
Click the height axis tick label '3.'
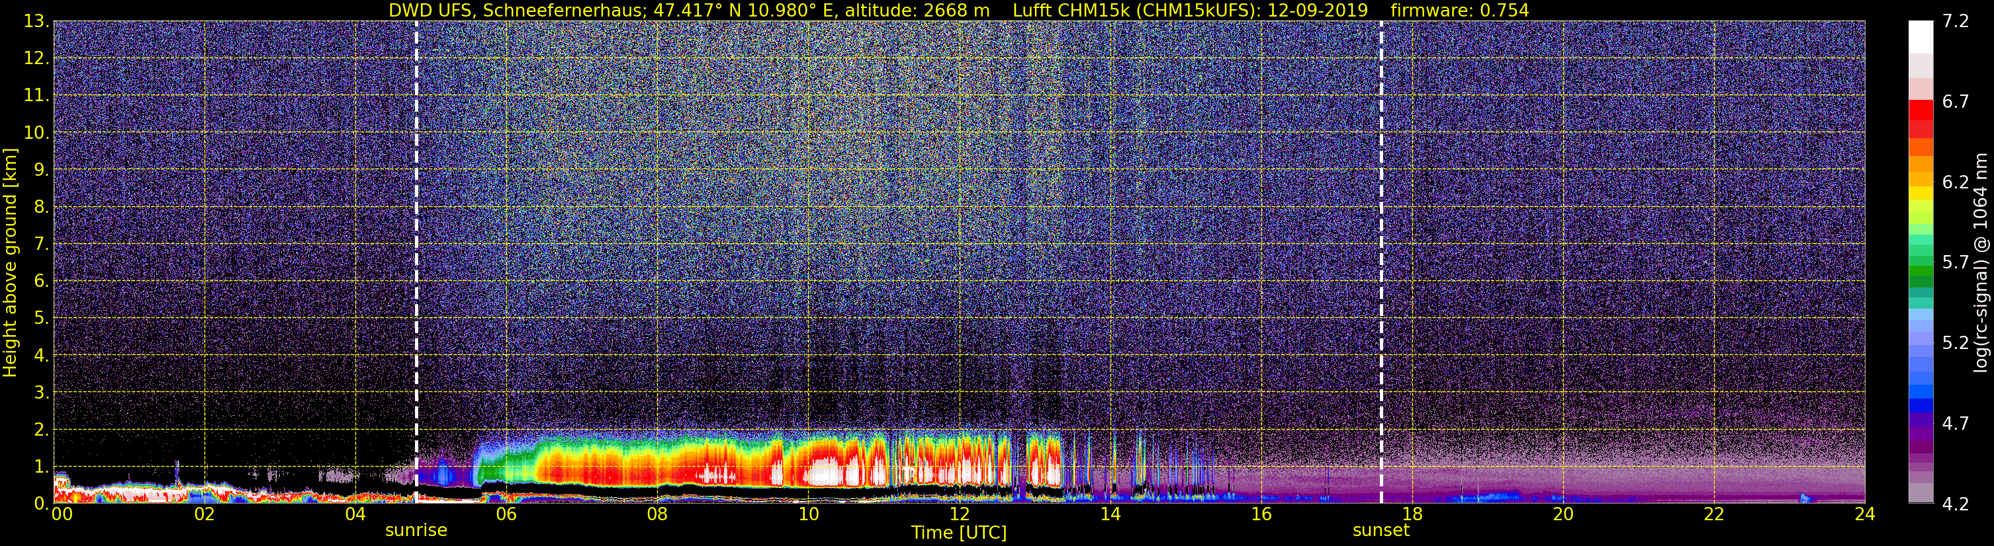tap(41, 392)
